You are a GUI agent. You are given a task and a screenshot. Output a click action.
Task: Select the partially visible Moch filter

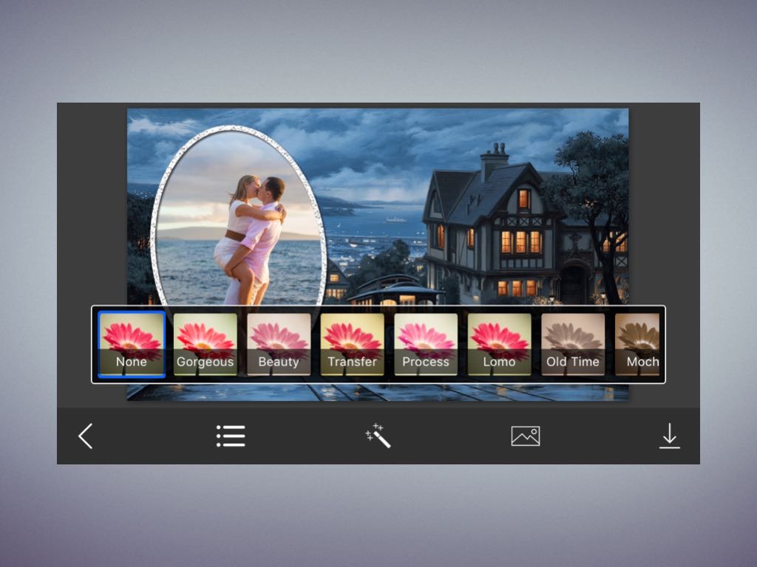pos(637,344)
